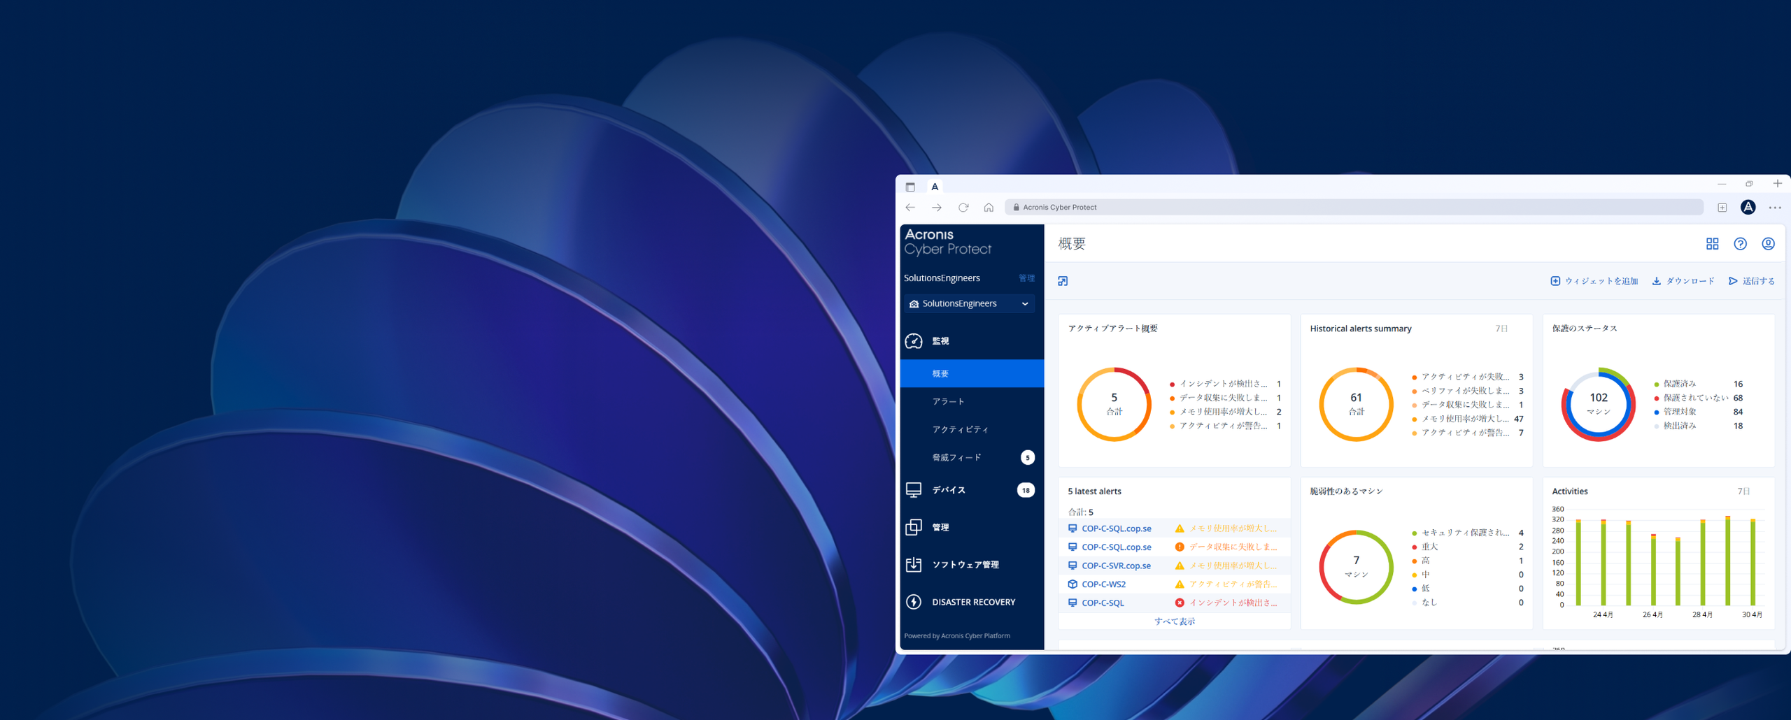
Task: Click the full-screen dashboard icon below 概要
Action: (x=1063, y=281)
